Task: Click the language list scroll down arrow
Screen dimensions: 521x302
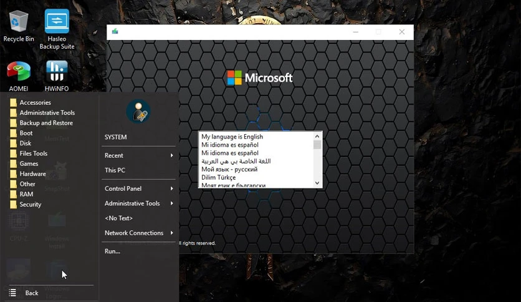Action: click(x=317, y=183)
